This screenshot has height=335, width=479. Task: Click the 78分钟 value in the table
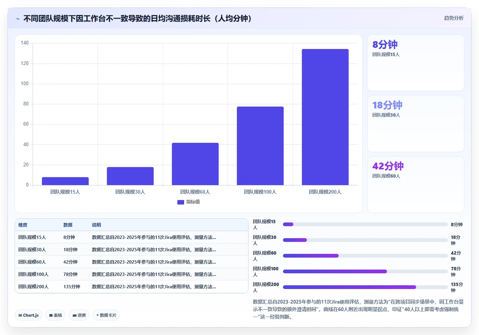pyautogui.click(x=70, y=274)
